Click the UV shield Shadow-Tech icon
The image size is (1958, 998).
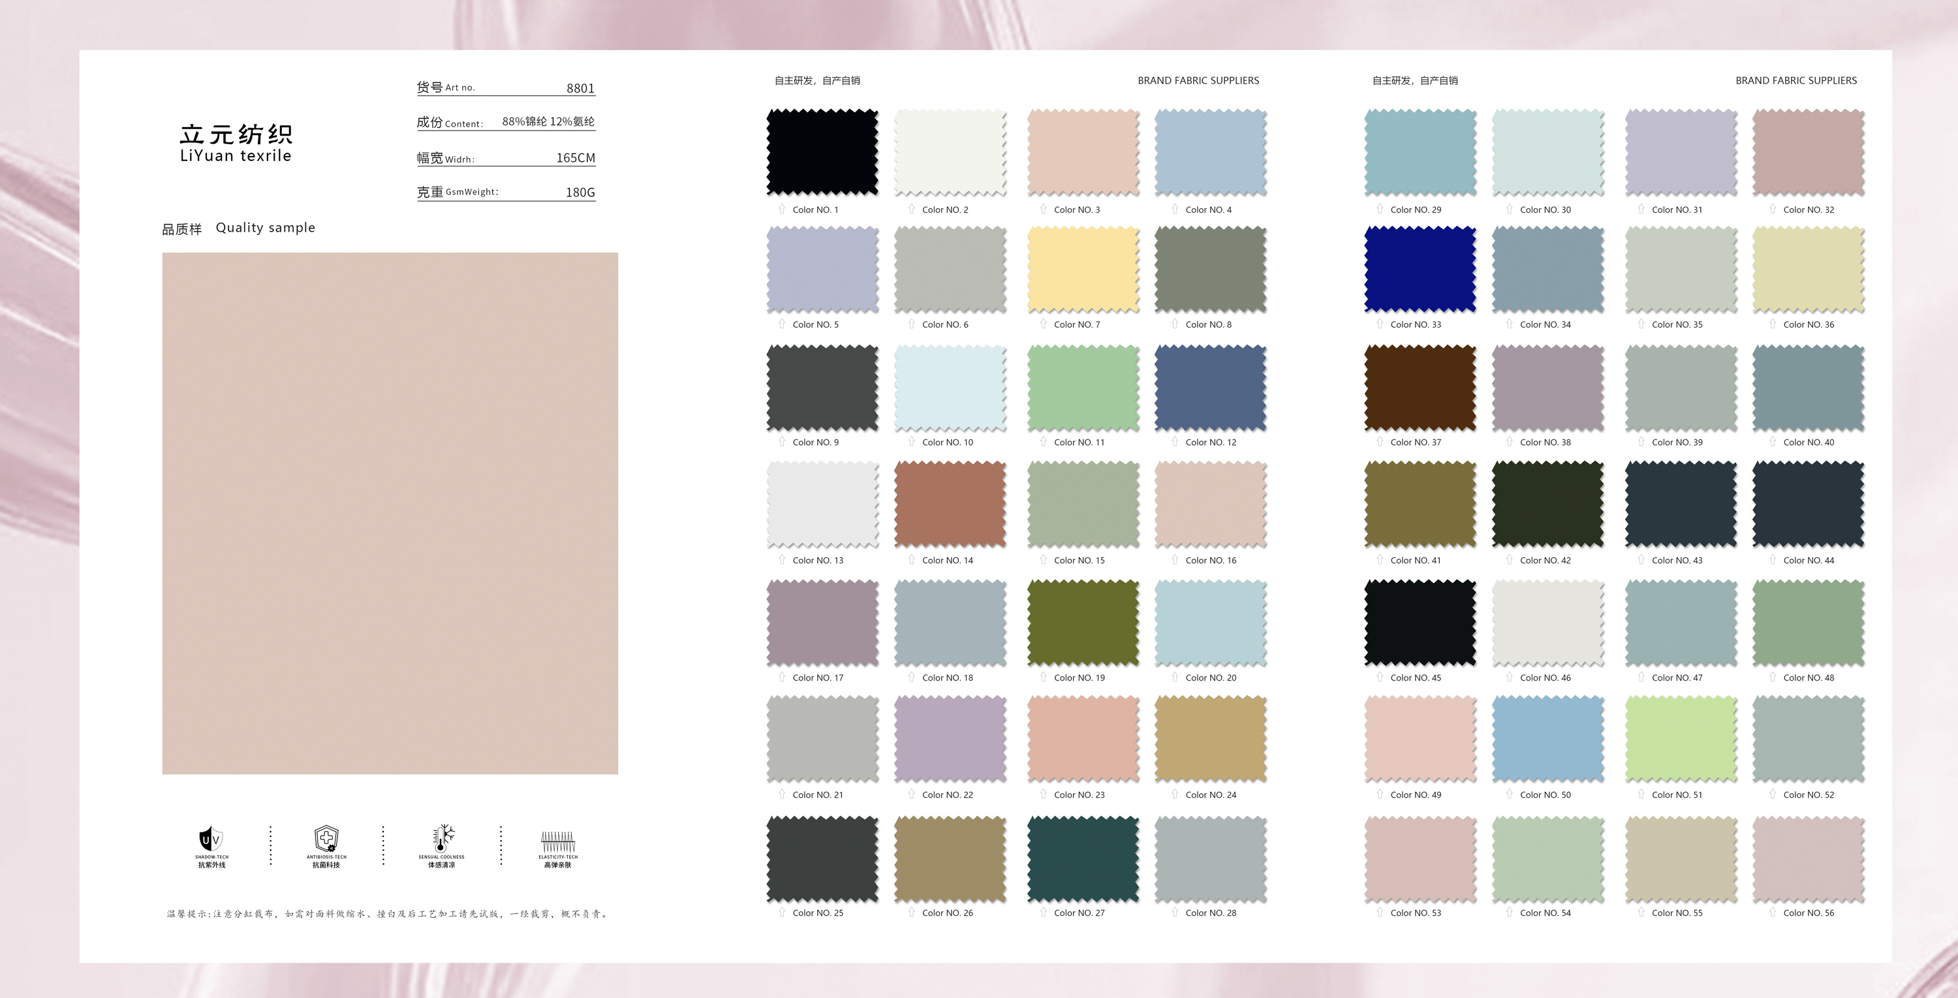coord(211,838)
